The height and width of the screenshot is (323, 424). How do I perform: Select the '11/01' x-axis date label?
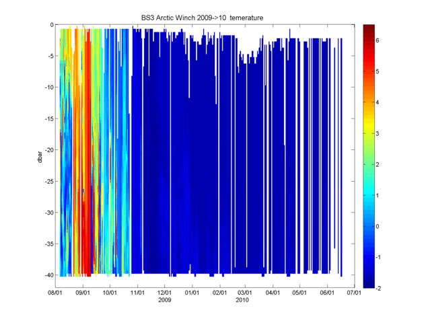pos(137,294)
